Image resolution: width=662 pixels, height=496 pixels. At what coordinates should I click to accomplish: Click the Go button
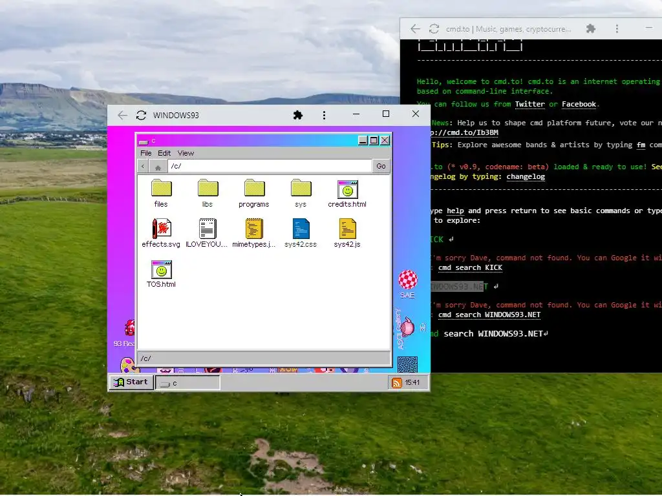pyautogui.click(x=381, y=166)
